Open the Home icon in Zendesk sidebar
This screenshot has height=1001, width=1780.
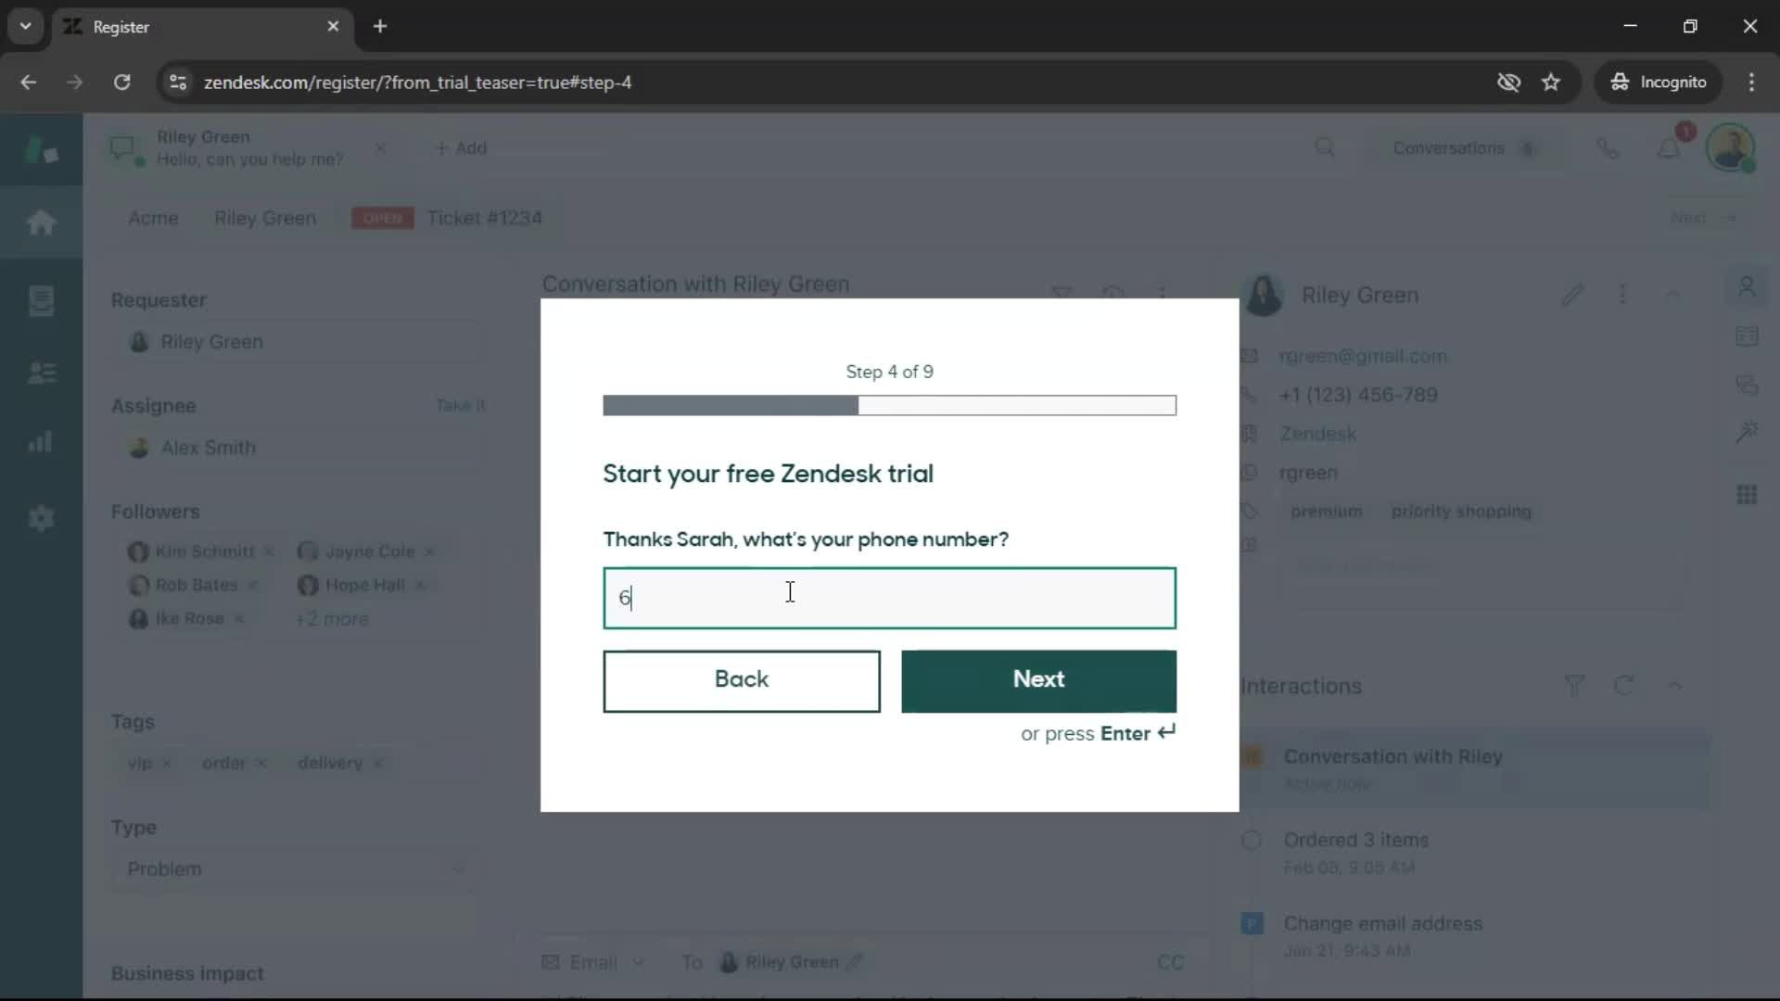coord(41,222)
